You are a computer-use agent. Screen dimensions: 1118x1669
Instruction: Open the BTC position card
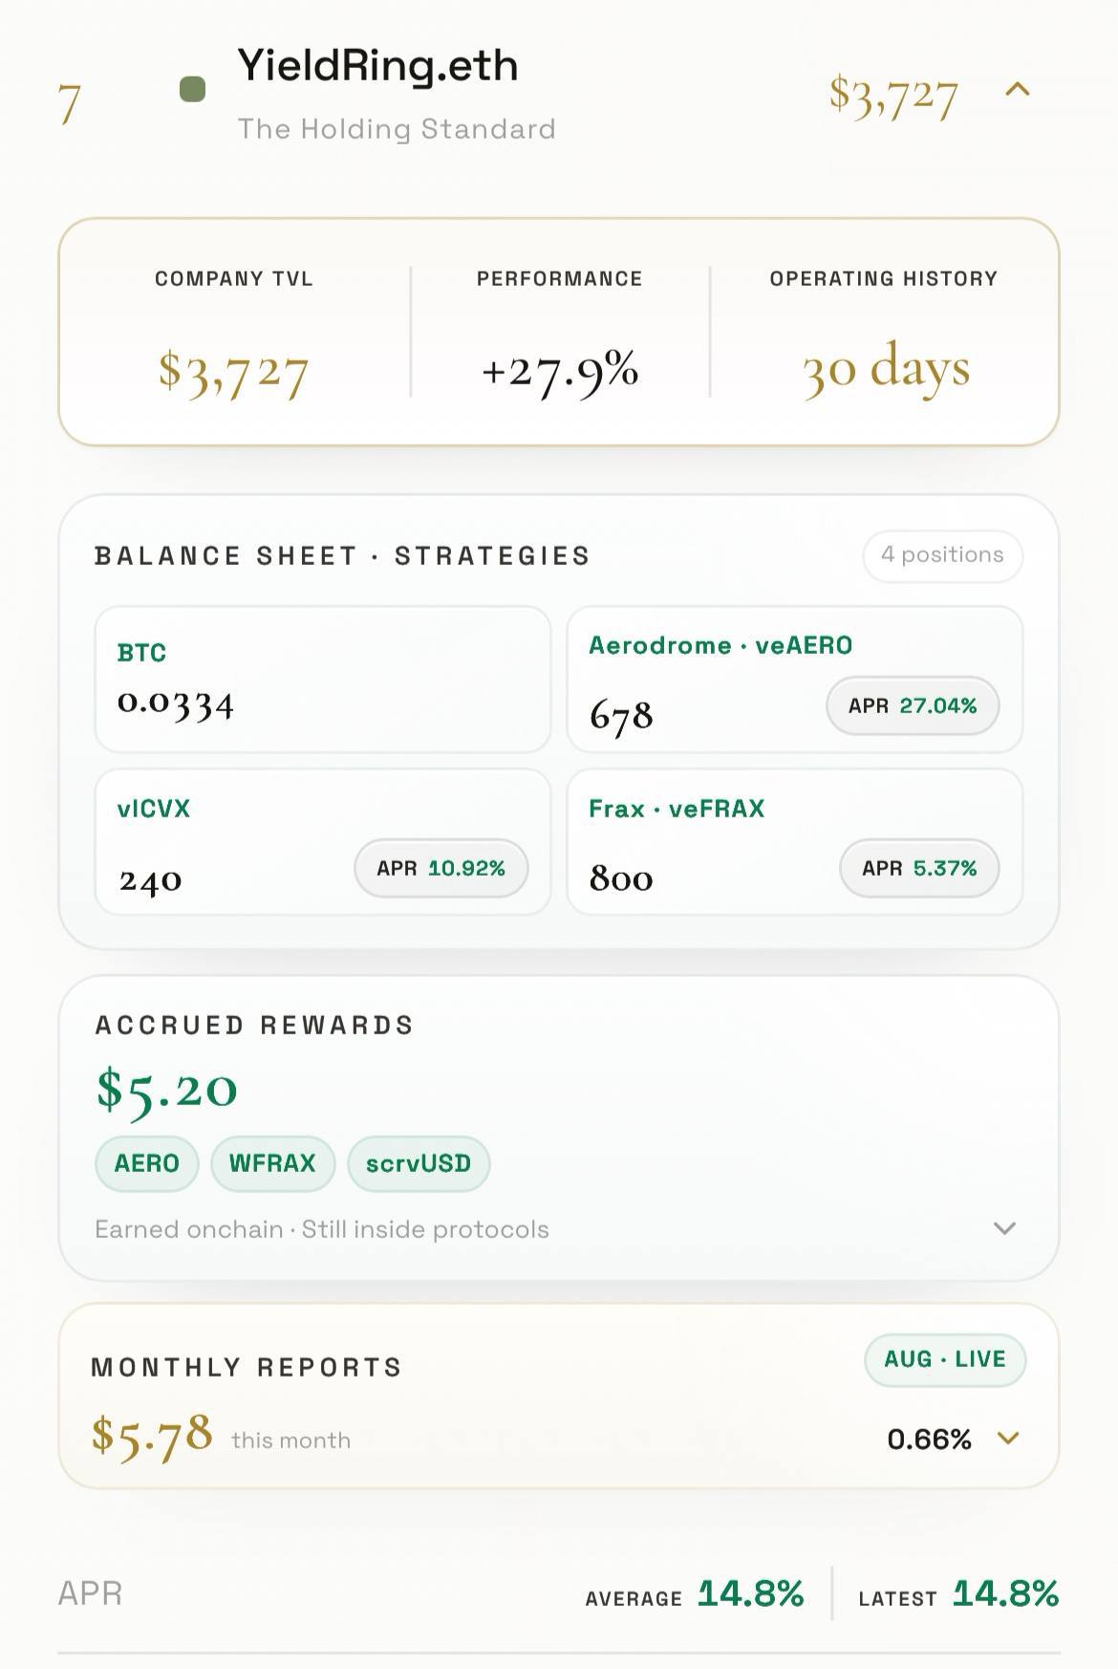point(323,680)
